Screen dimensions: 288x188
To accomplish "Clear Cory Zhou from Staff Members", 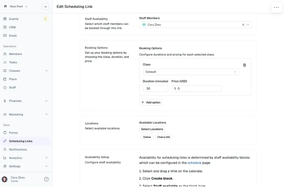I will pyautogui.click(x=243, y=25).
